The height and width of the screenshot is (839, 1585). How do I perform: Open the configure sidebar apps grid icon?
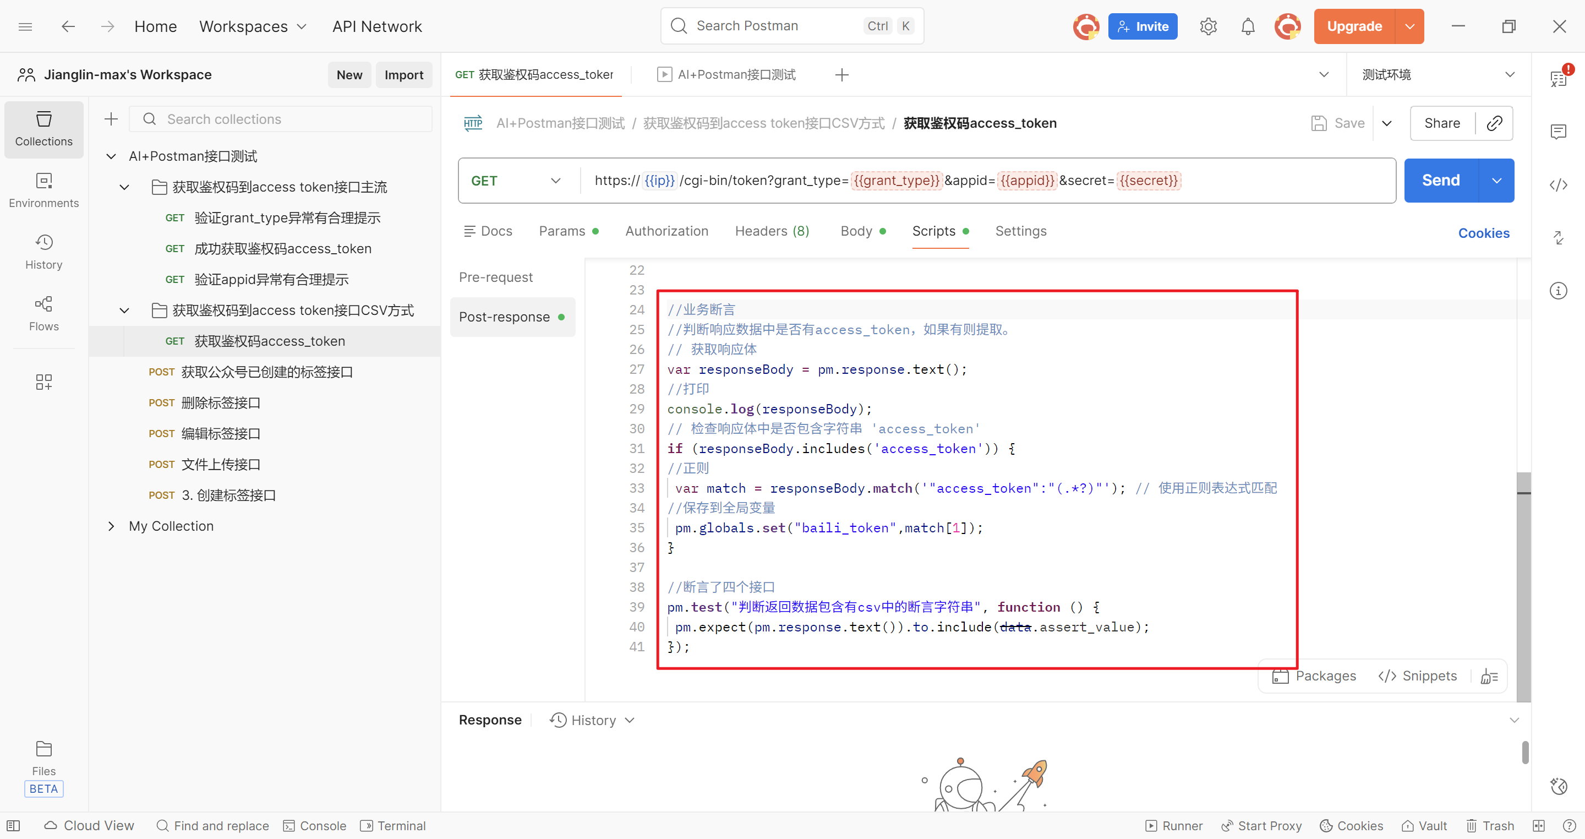coord(43,382)
